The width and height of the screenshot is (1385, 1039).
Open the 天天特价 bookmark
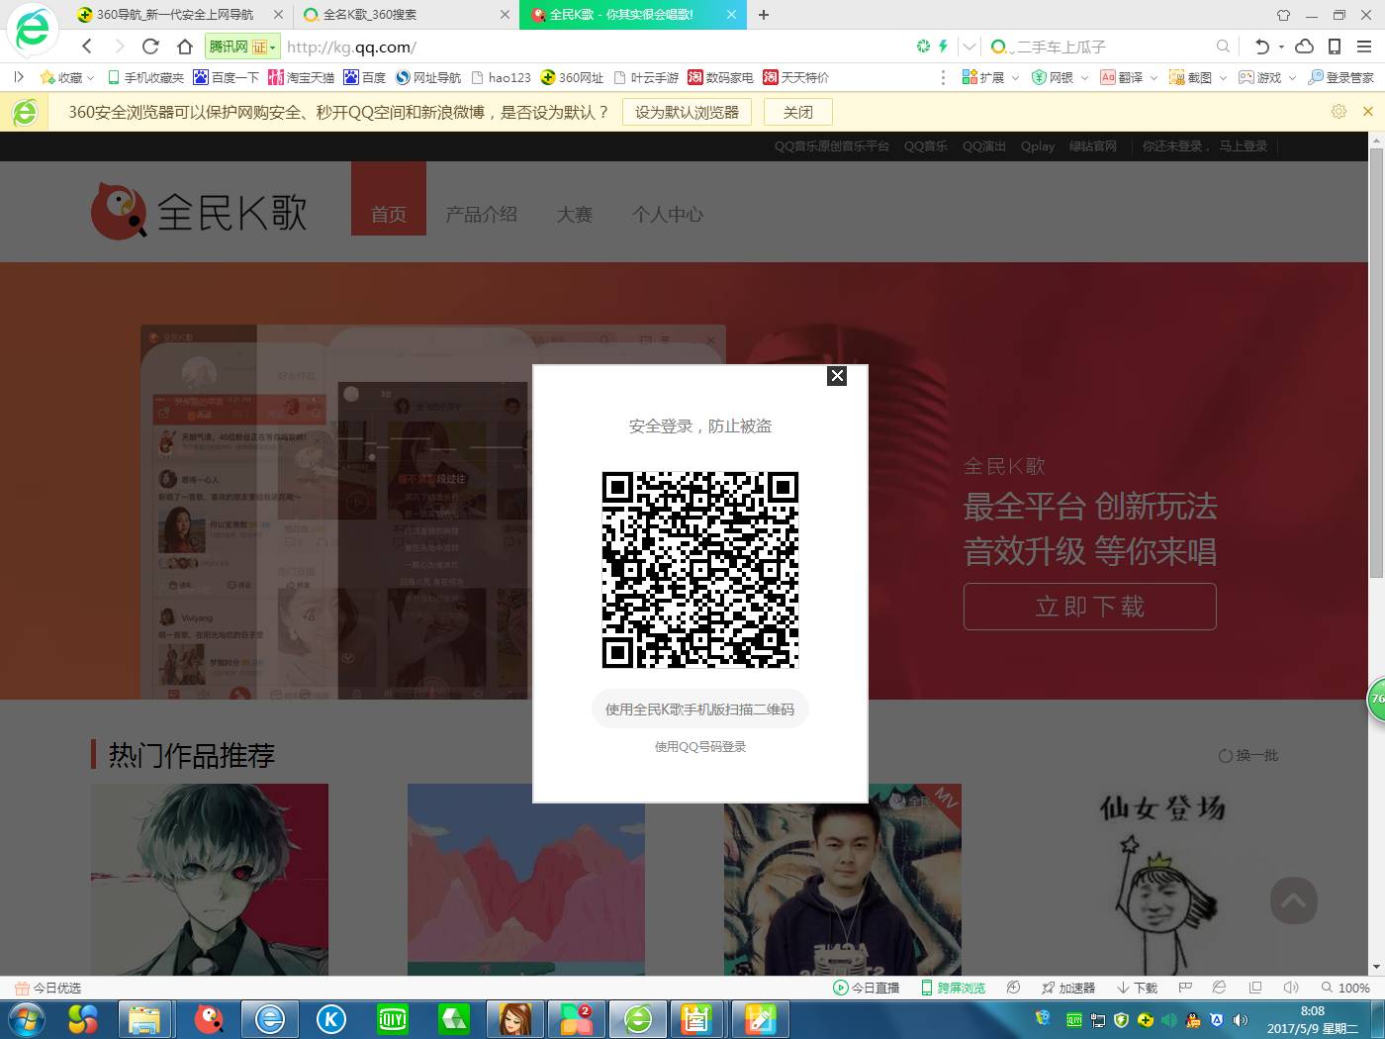(x=796, y=77)
